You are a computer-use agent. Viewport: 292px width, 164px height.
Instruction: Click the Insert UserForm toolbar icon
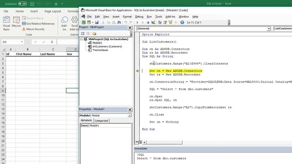[89, 22]
